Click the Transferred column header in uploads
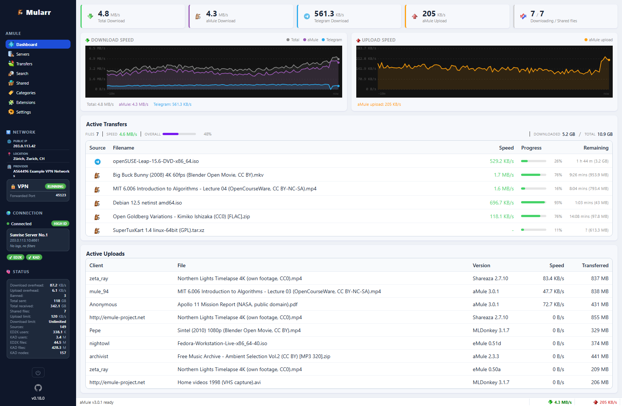 tap(595, 265)
